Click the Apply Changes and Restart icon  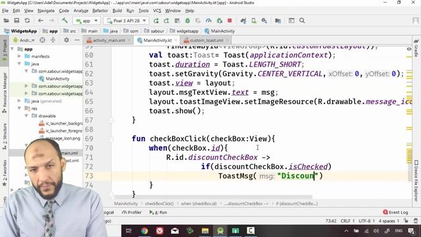pyautogui.click(x=166, y=20)
